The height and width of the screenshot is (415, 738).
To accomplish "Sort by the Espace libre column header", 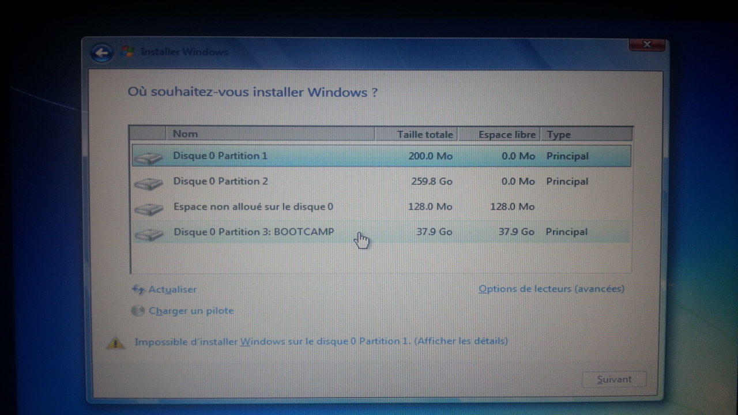I will (x=500, y=134).
